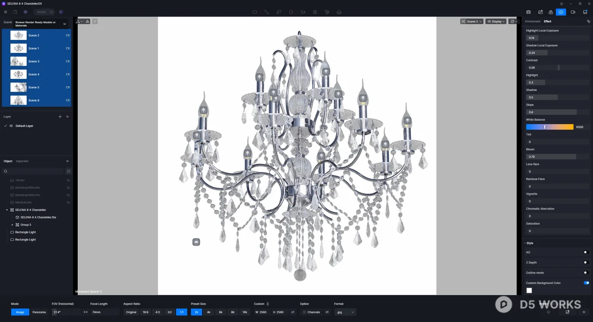This screenshot has height=322, width=593.
Task: Toggle Default Layer visibility checkmark
Action: tap(6, 126)
